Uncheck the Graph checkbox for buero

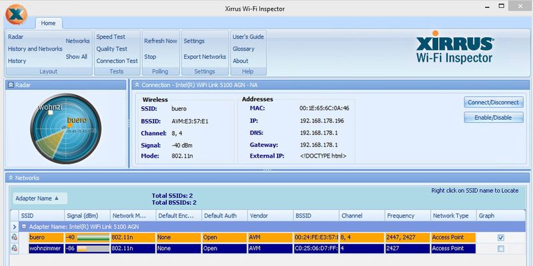coord(501,237)
